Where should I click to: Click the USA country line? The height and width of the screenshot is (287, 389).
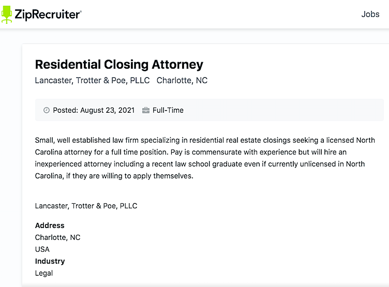pos(42,249)
